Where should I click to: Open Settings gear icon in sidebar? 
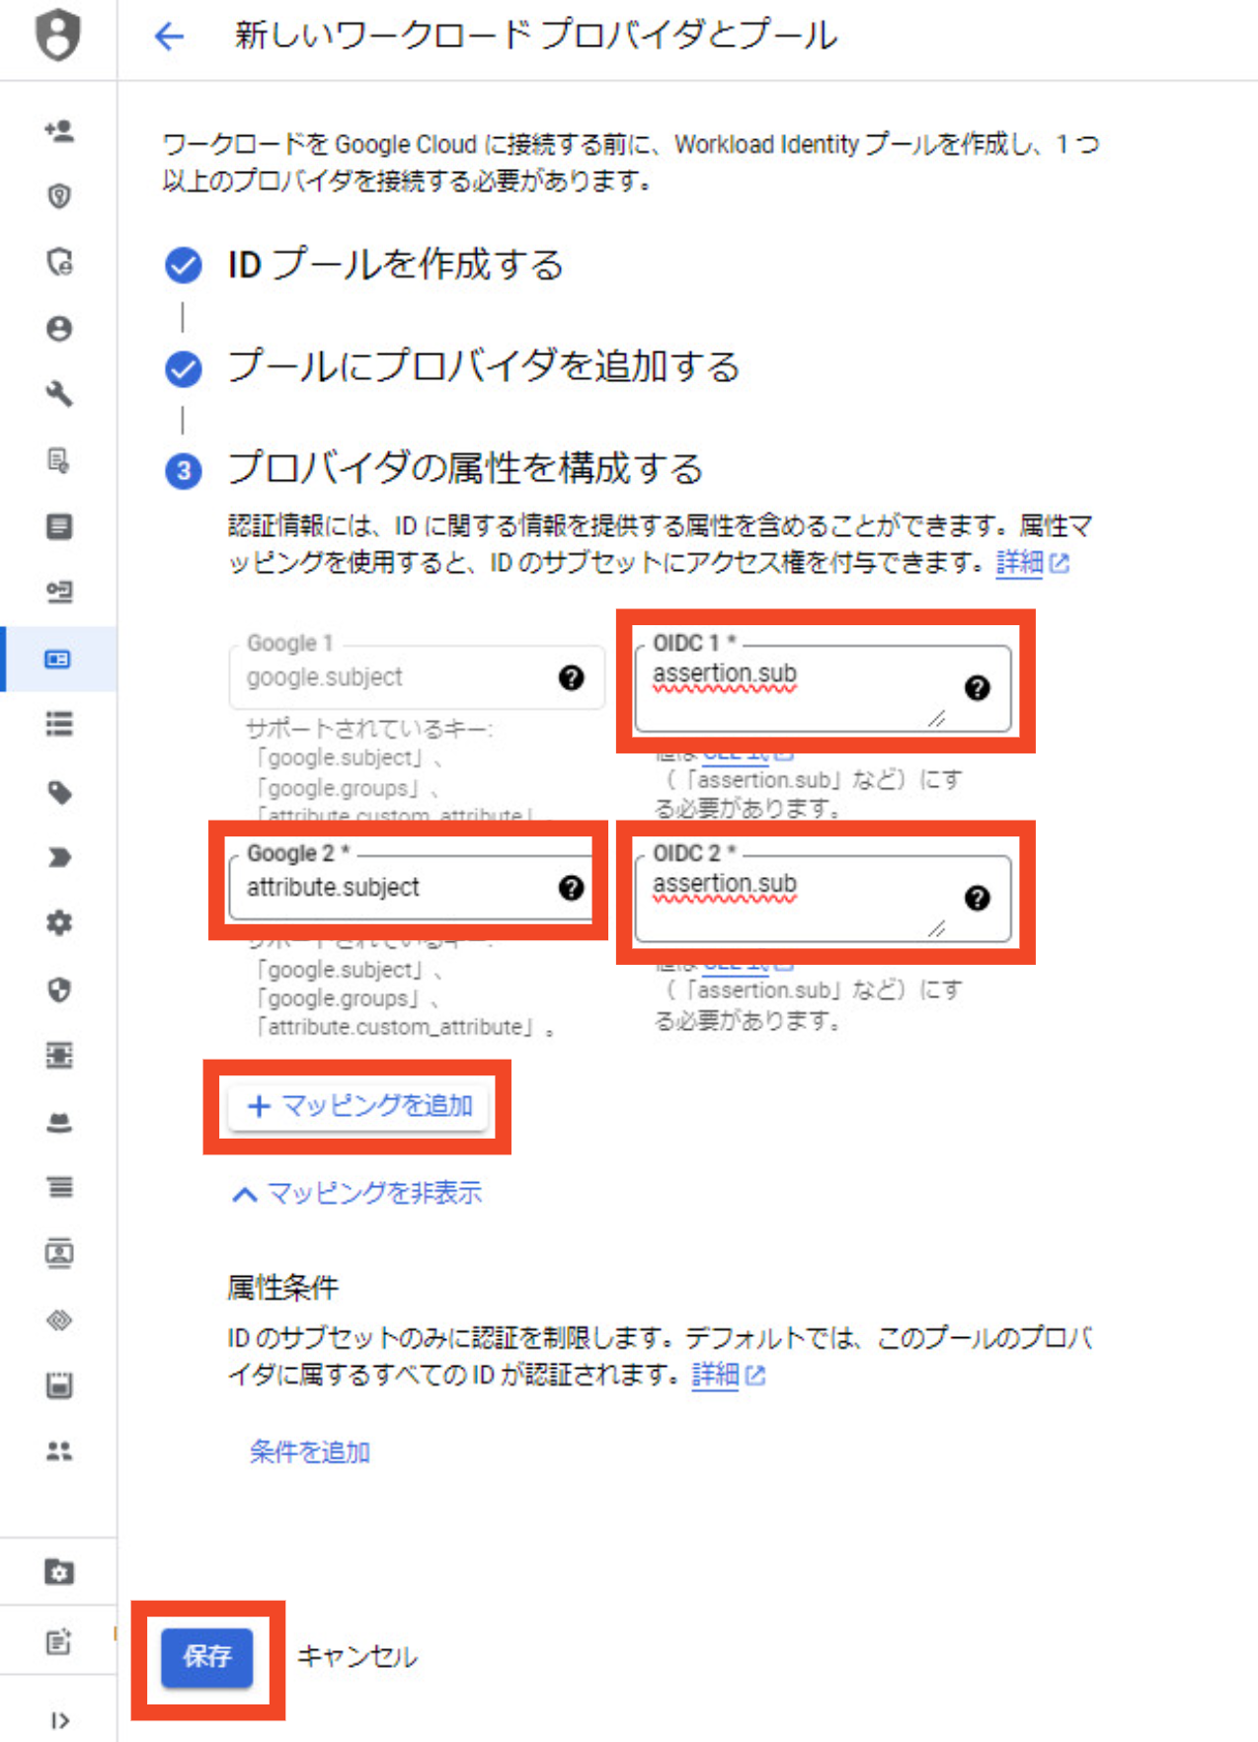click(x=59, y=923)
